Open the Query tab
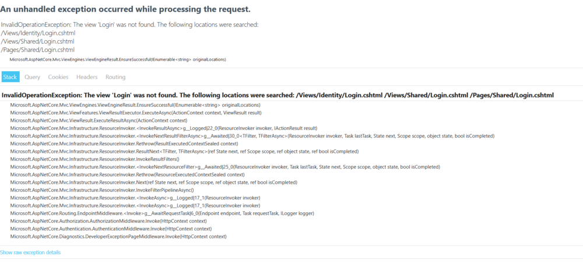The image size is (583, 263). coord(32,77)
